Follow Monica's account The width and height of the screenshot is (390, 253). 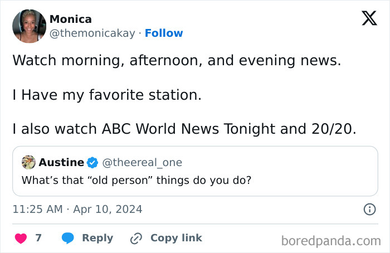click(x=164, y=33)
